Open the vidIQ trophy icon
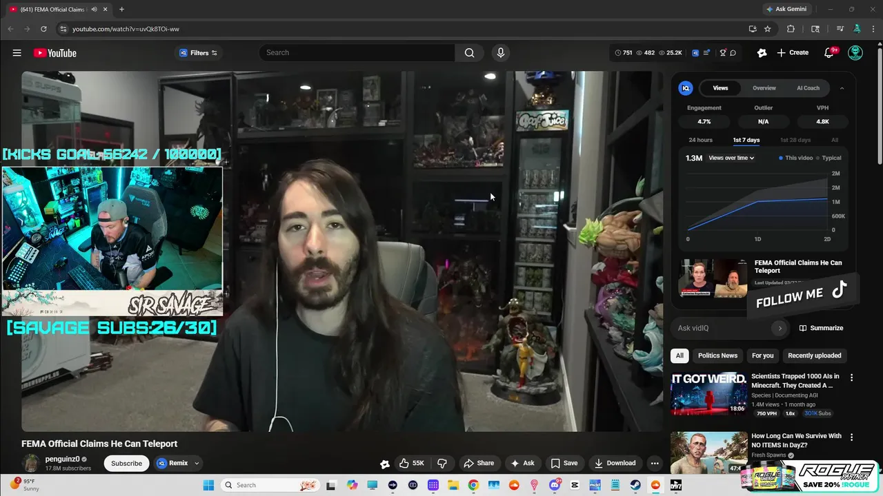Screen dimensions: 883x496 [x=722, y=53]
